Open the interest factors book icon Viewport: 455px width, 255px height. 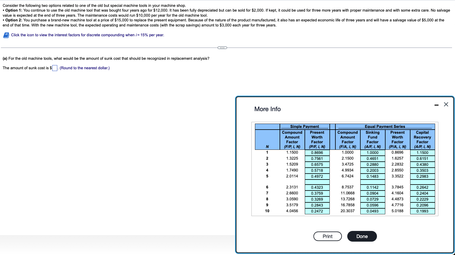click(x=6, y=35)
